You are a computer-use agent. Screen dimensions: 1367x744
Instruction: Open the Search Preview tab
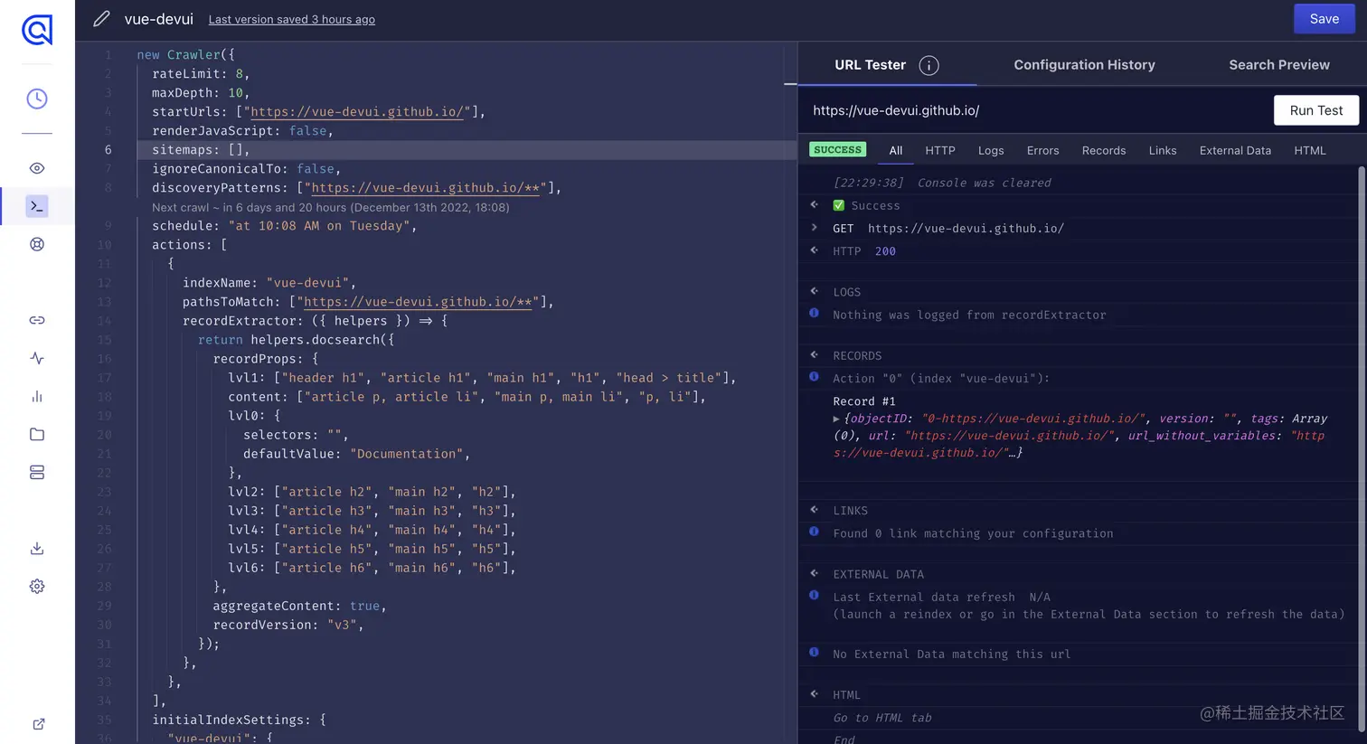pyautogui.click(x=1279, y=65)
